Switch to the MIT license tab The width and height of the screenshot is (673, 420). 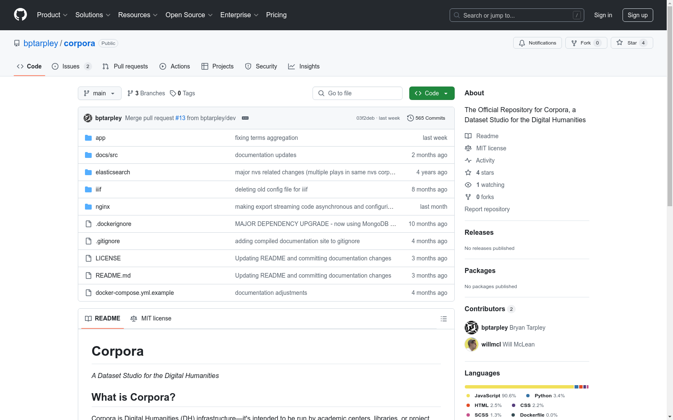pos(151,318)
